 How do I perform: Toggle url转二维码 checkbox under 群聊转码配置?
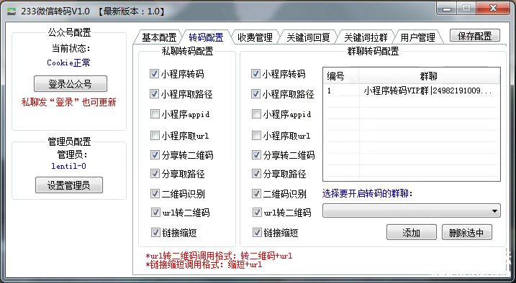click(x=257, y=213)
